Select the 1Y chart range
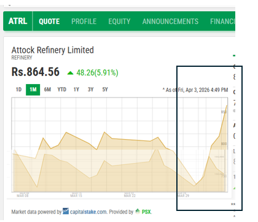Viewport: 258px width, 222px height. [x=76, y=90]
